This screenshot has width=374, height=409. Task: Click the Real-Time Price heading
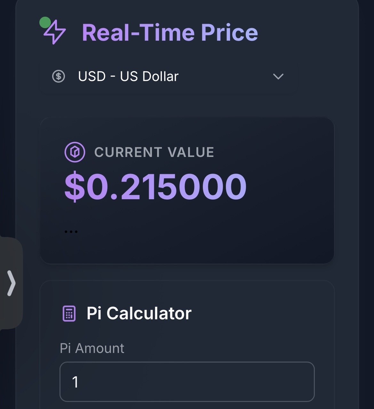tap(170, 33)
